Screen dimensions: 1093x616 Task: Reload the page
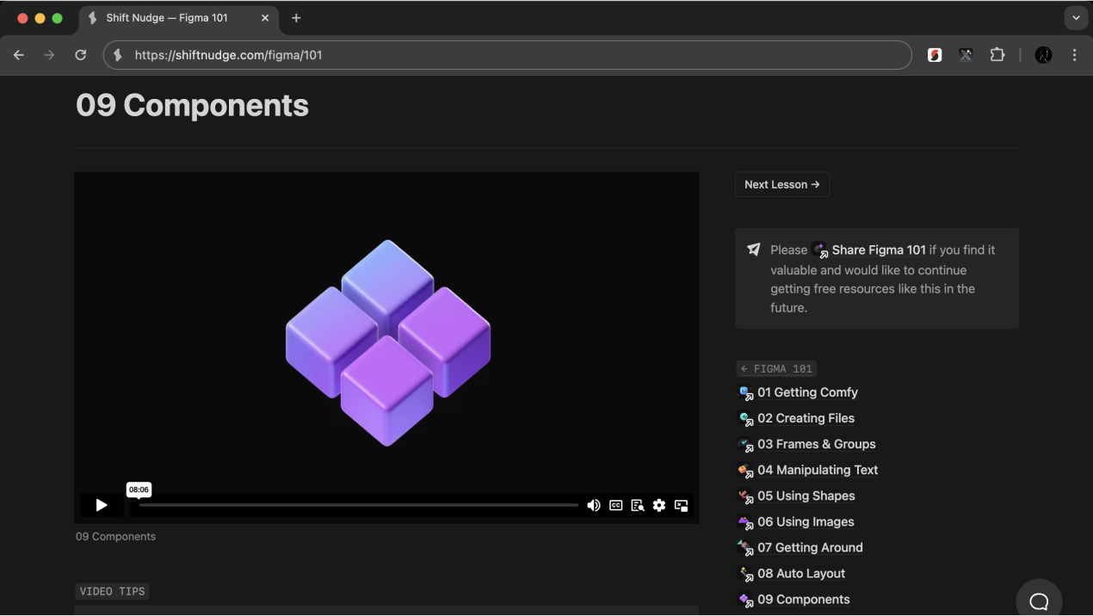pos(80,55)
